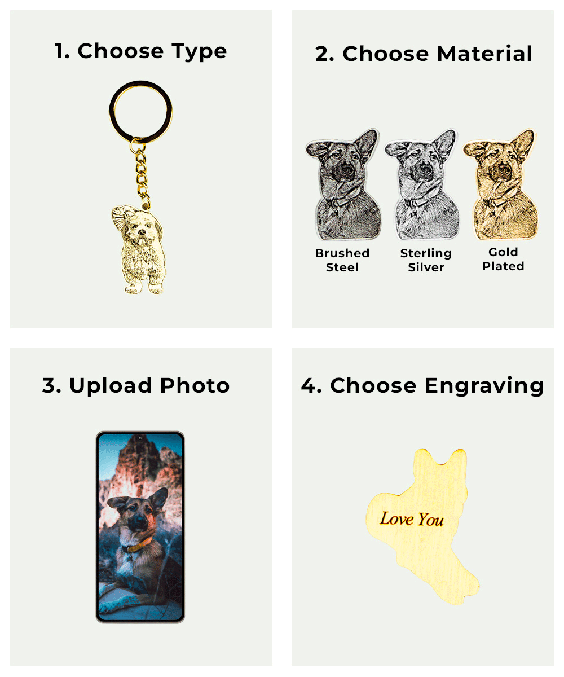The image size is (564, 677).
Task: Open the 2. Choose Material heading
Action: (x=424, y=54)
